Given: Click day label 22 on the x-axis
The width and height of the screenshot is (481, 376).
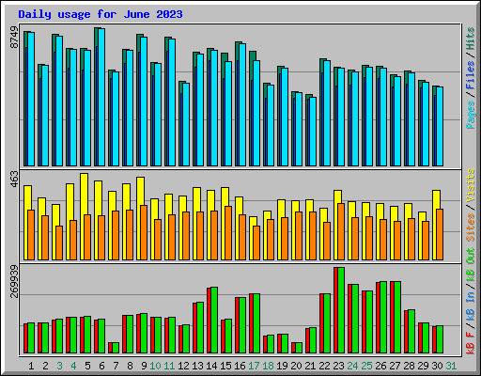Looking at the screenshot, I should pyautogui.click(x=324, y=366).
